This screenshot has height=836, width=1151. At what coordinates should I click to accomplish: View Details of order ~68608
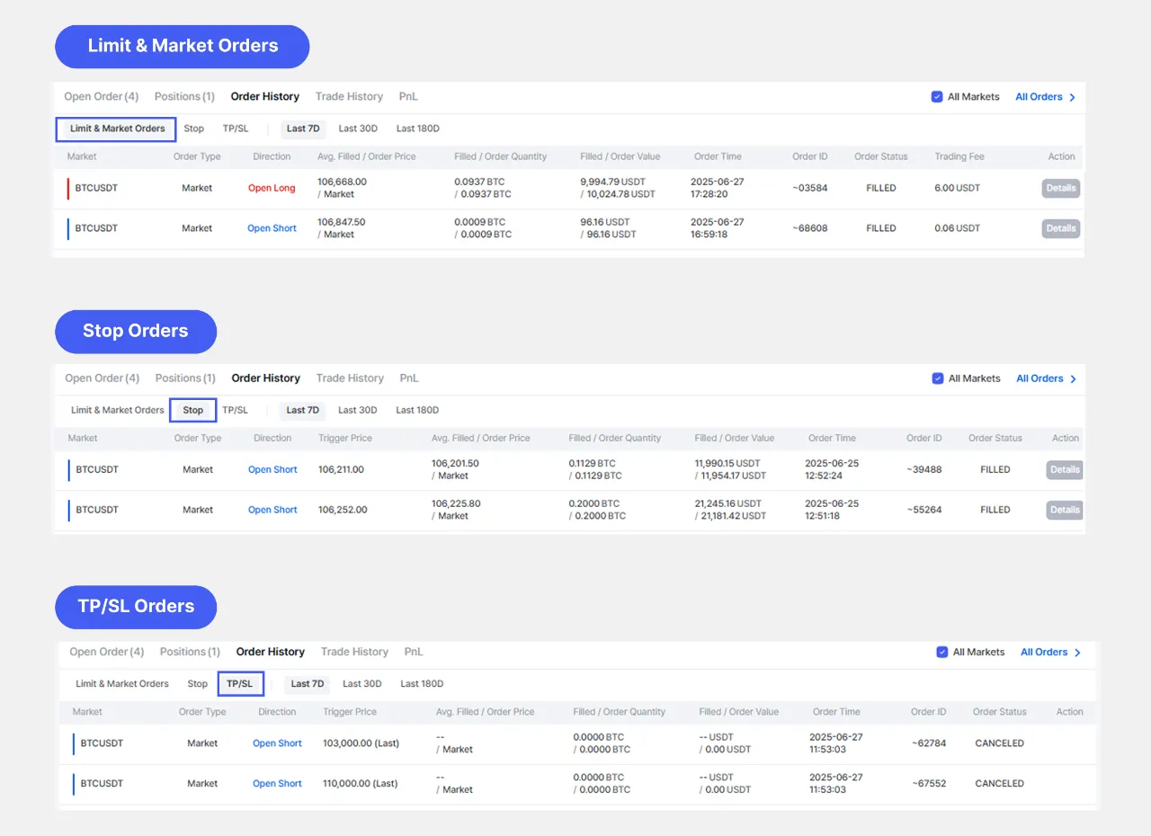pos(1061,228)
